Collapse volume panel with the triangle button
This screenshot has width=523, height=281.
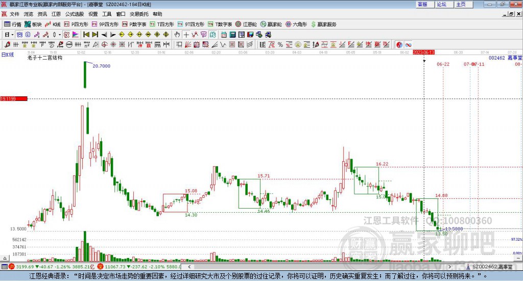click(5, 258)
